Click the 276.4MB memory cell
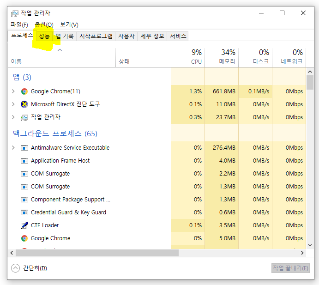 click(x=224, y=148)
